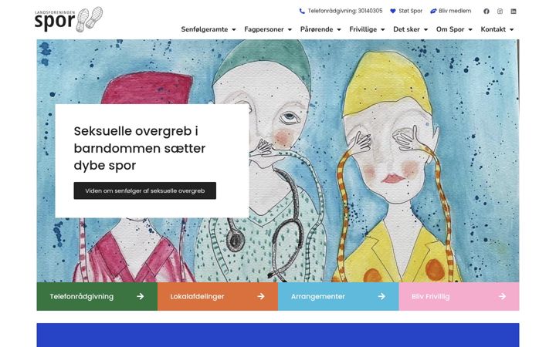Open the Pårørende menu item
Image resolution: width=556 pixels, height=347 pixels.
[x=317, y=29]
